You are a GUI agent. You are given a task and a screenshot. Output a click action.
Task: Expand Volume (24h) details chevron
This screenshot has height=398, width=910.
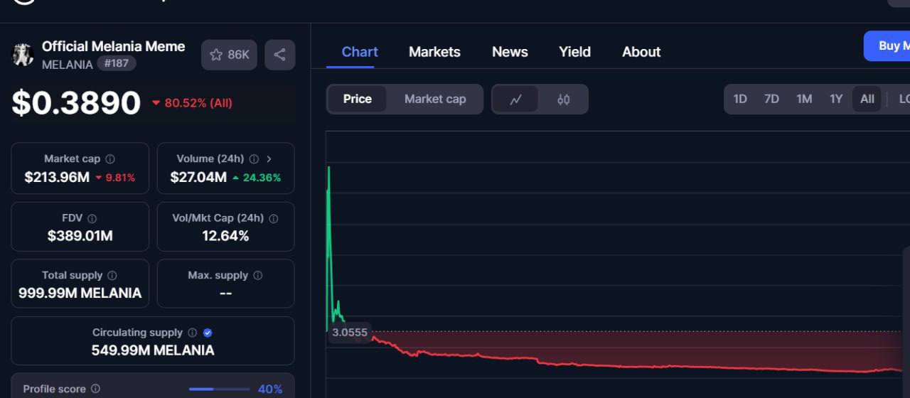[x=269, y=159]
